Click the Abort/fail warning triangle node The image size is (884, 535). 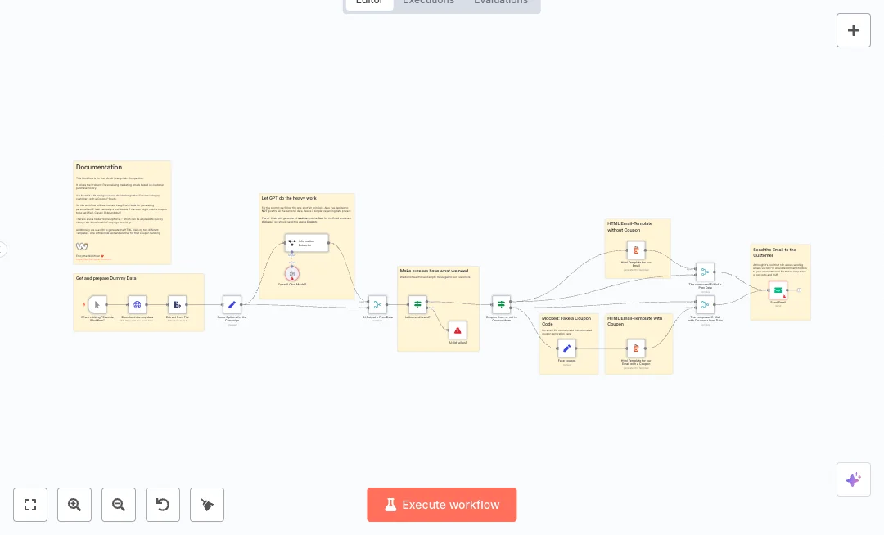[458, 330]
